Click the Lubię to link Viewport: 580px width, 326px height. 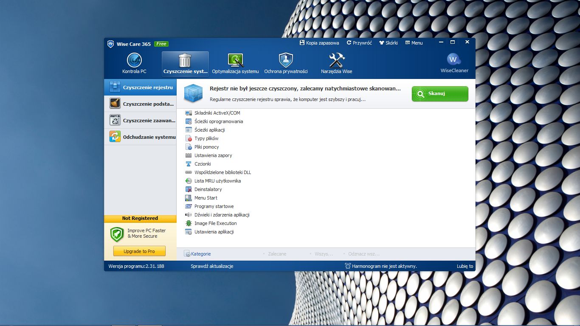point(465,266)
